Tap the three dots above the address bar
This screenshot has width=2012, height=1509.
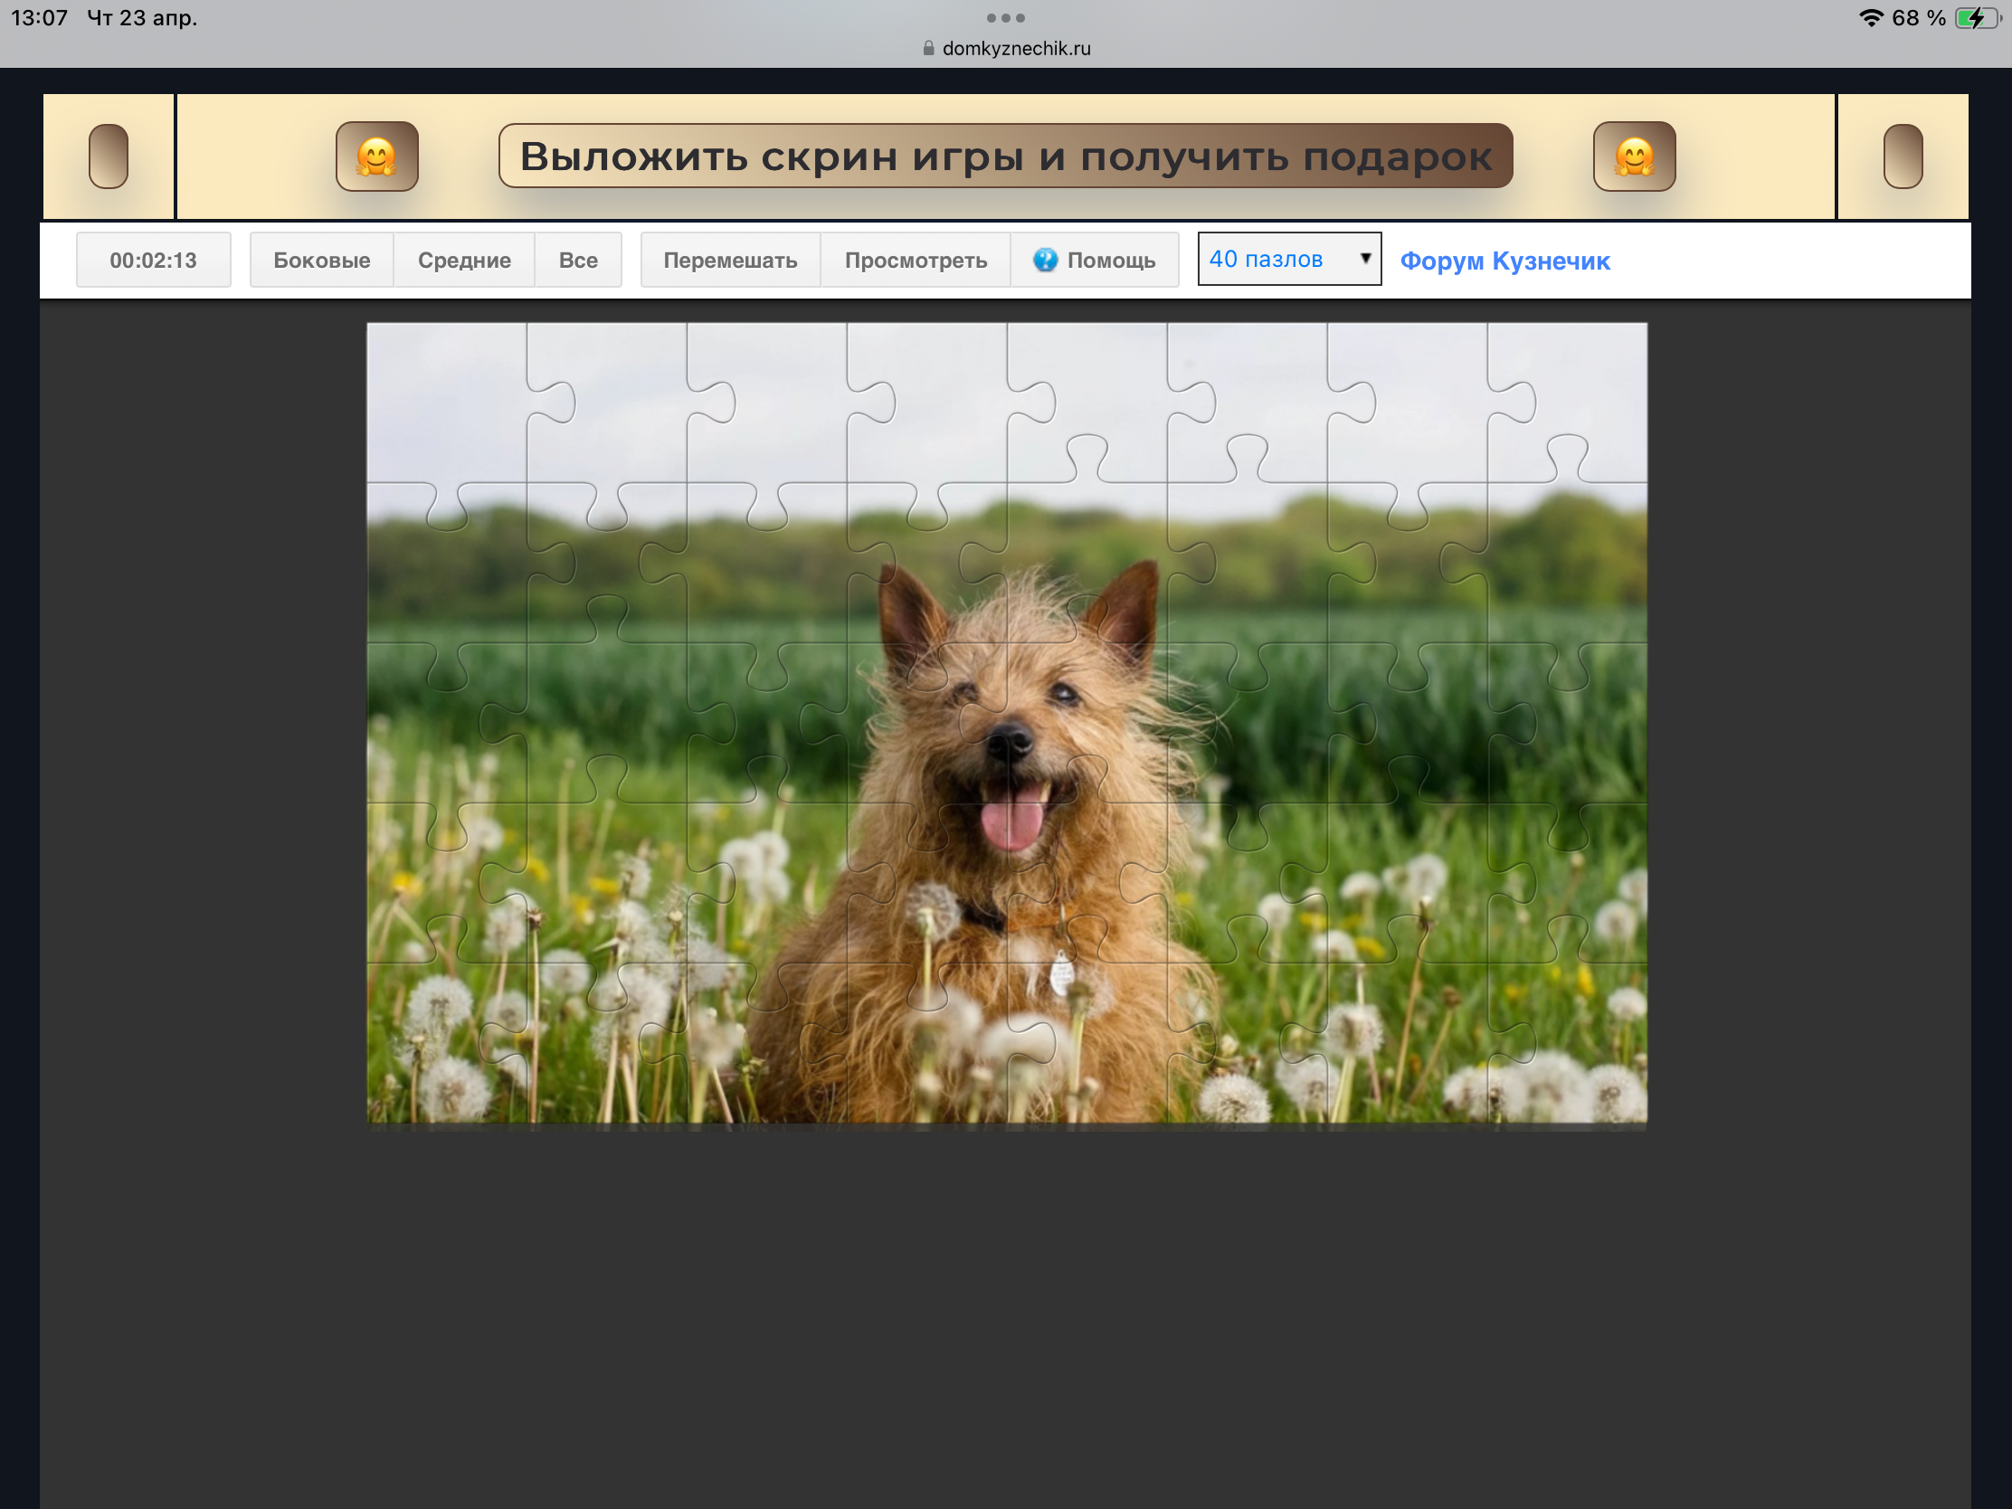(1005, 18)
